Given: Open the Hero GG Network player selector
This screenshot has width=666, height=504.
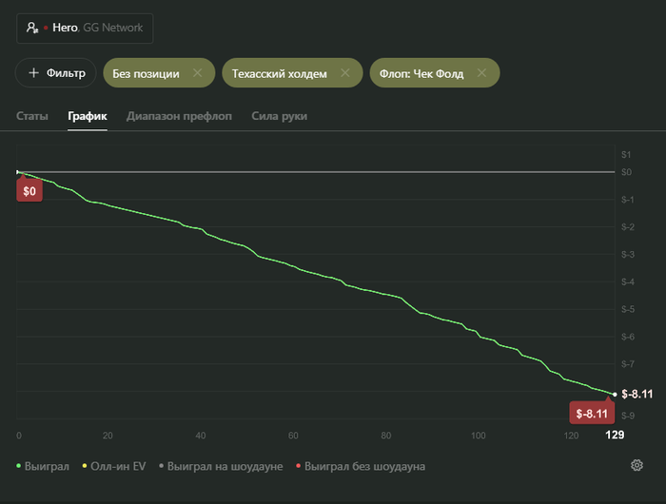Looking at the screenshot, I should point(85,29).
